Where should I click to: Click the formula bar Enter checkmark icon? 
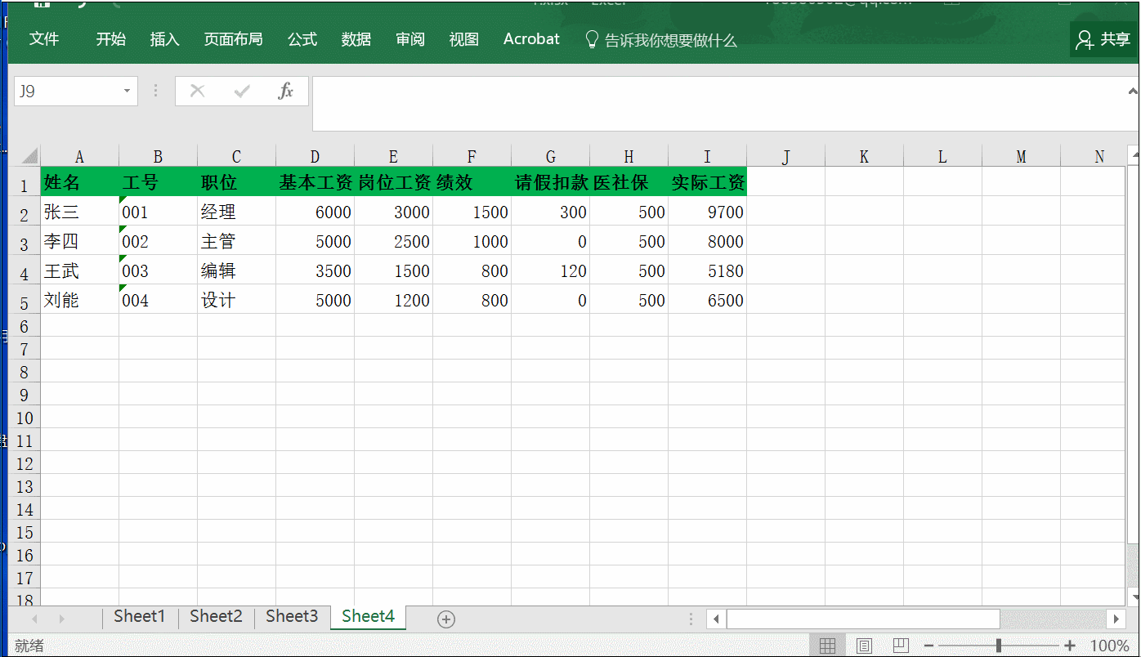[x=242, y=91]
